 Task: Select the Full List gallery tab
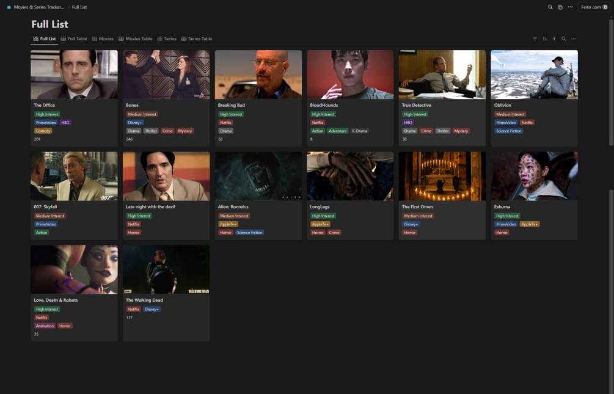[44, 38]
